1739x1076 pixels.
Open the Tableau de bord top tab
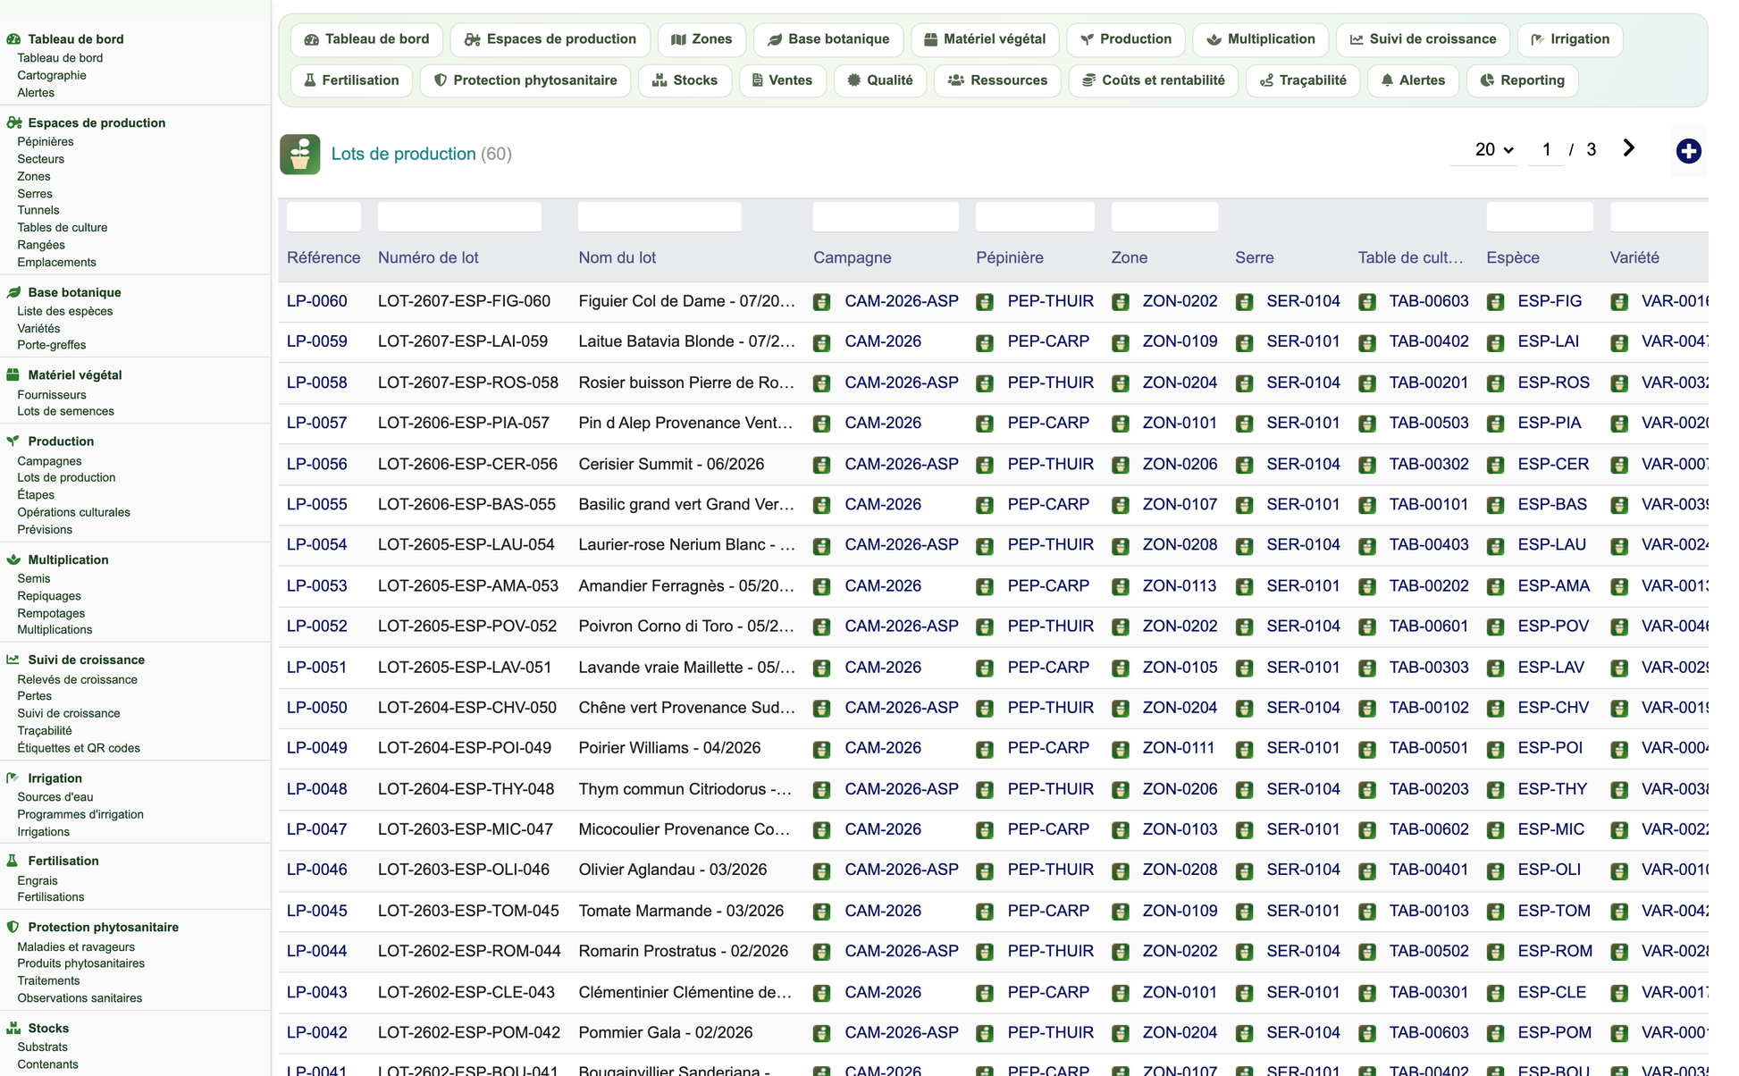366,39
